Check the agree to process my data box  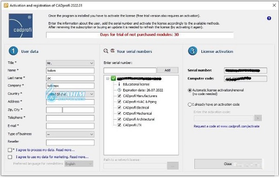pos(10,150)
